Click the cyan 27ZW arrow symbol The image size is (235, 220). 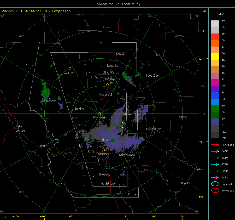tap(215, 165)
